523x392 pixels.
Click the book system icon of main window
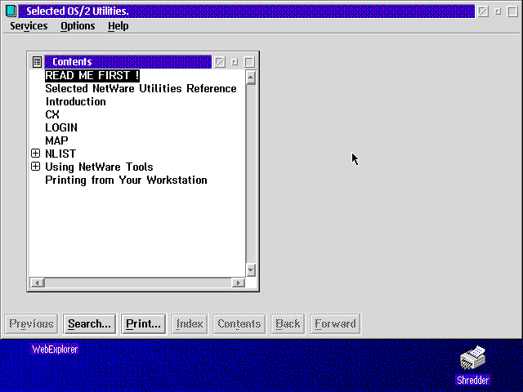coord(11,11)
